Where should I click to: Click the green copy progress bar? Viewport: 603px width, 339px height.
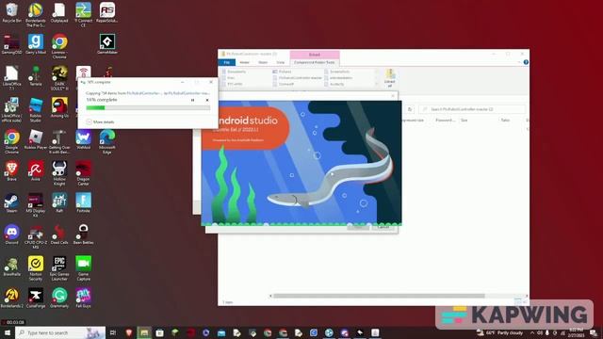click(x=148, y=108)
